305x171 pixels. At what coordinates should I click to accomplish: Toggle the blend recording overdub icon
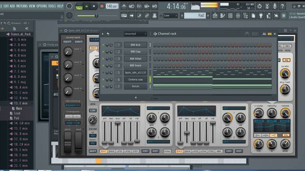pyautogui.click(x=147, y=6)
